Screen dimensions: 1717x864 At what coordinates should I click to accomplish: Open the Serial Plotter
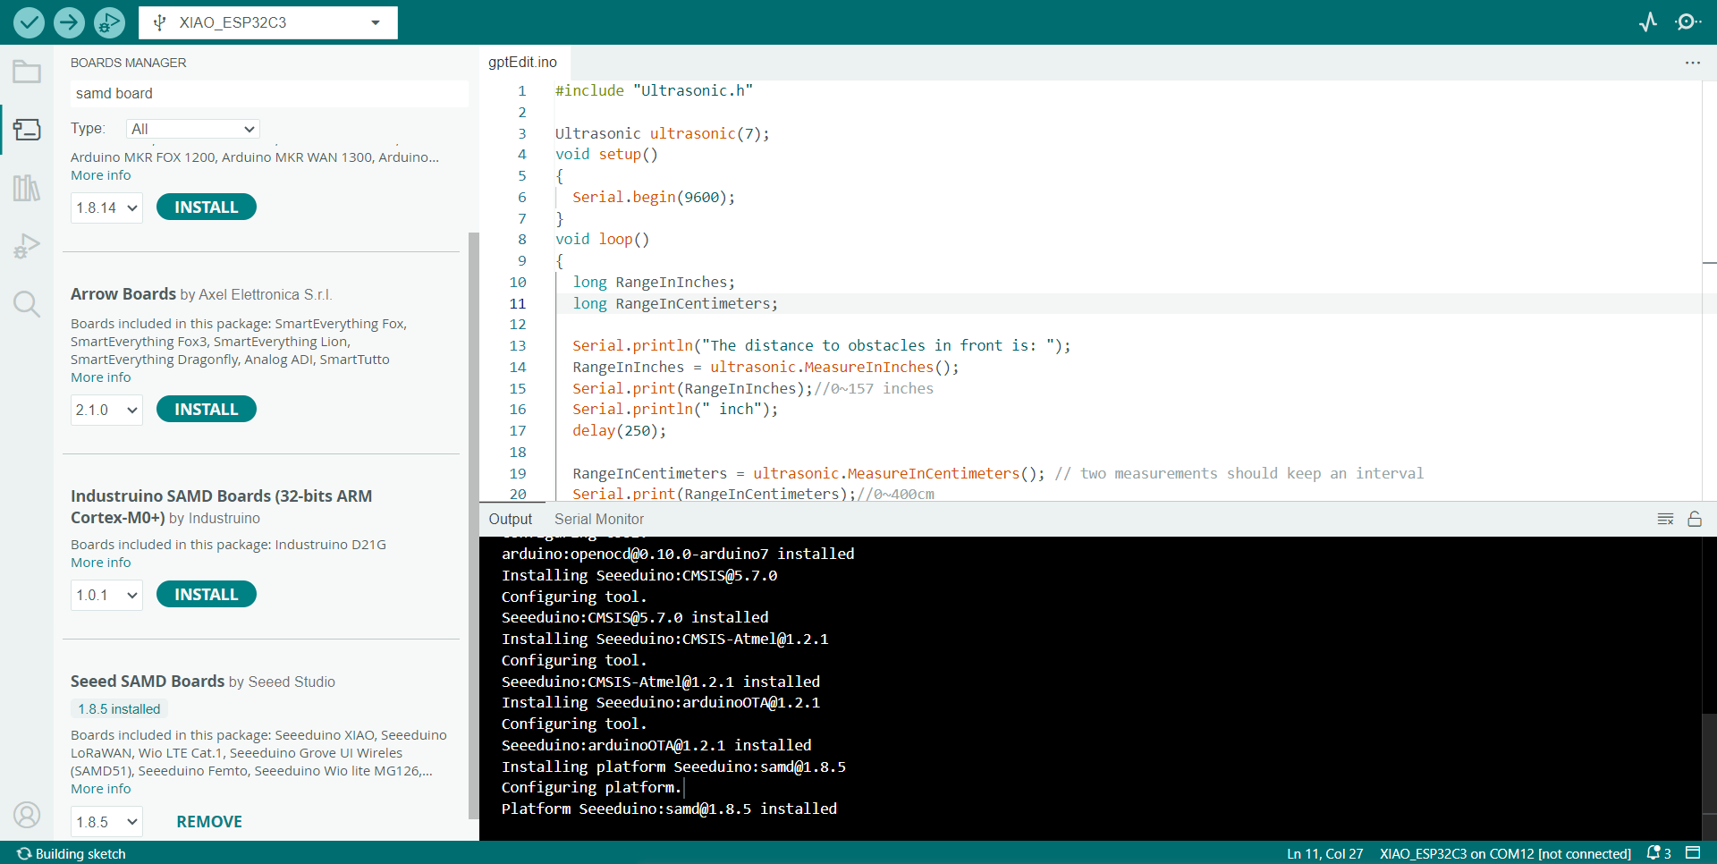coord(1648,22)
